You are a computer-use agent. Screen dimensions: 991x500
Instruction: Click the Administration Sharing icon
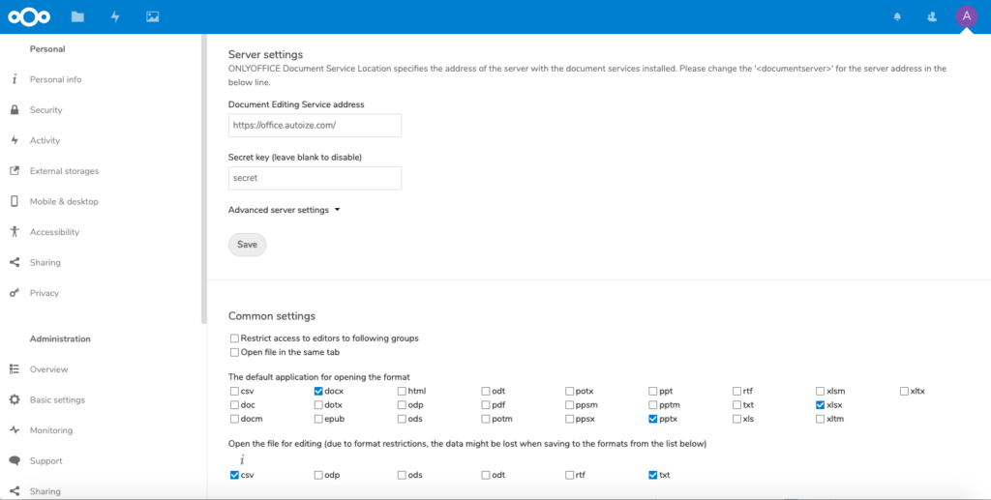point(15,491)
